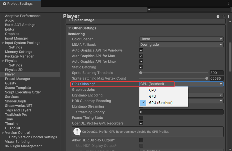Toggle Auto Graphics API for Windows
Viewport: 232px width, 151px height.
[141, 50]
